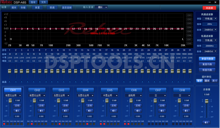Toggle bypass dot under EQ band 31
Viewport: 220px width, 128px height.
190,82
